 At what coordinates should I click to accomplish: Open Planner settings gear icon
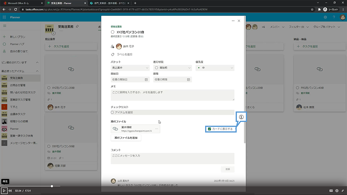325,17
